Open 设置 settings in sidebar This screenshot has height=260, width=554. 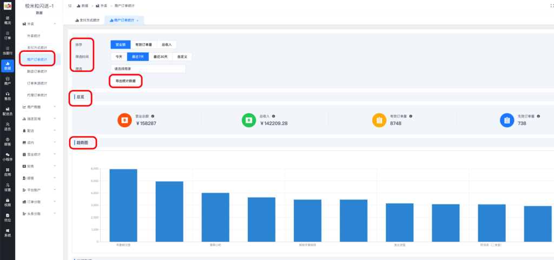point(8,187)
